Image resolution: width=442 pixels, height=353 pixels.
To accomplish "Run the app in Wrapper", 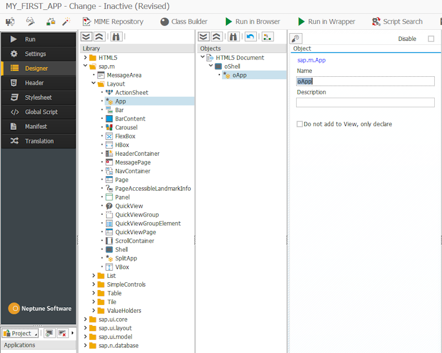I will (327, 22).
